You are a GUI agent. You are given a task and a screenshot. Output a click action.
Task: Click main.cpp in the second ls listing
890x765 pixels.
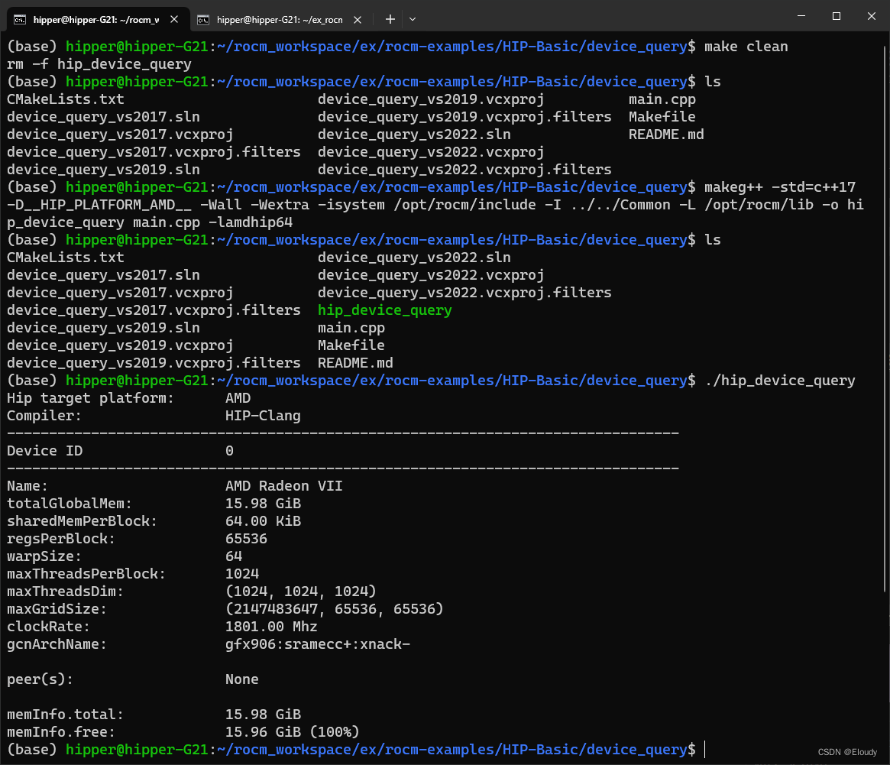click(x=351, y=328)
